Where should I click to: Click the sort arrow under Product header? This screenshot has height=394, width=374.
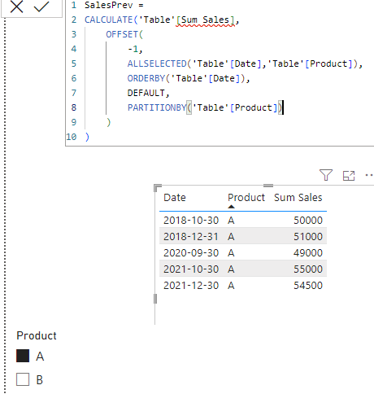[231, 207]
